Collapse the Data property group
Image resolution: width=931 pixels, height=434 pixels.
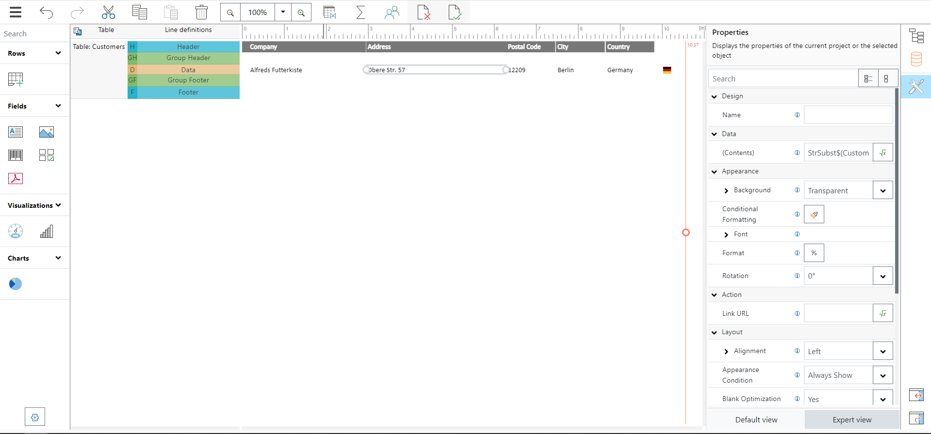[x=714, y=134]
